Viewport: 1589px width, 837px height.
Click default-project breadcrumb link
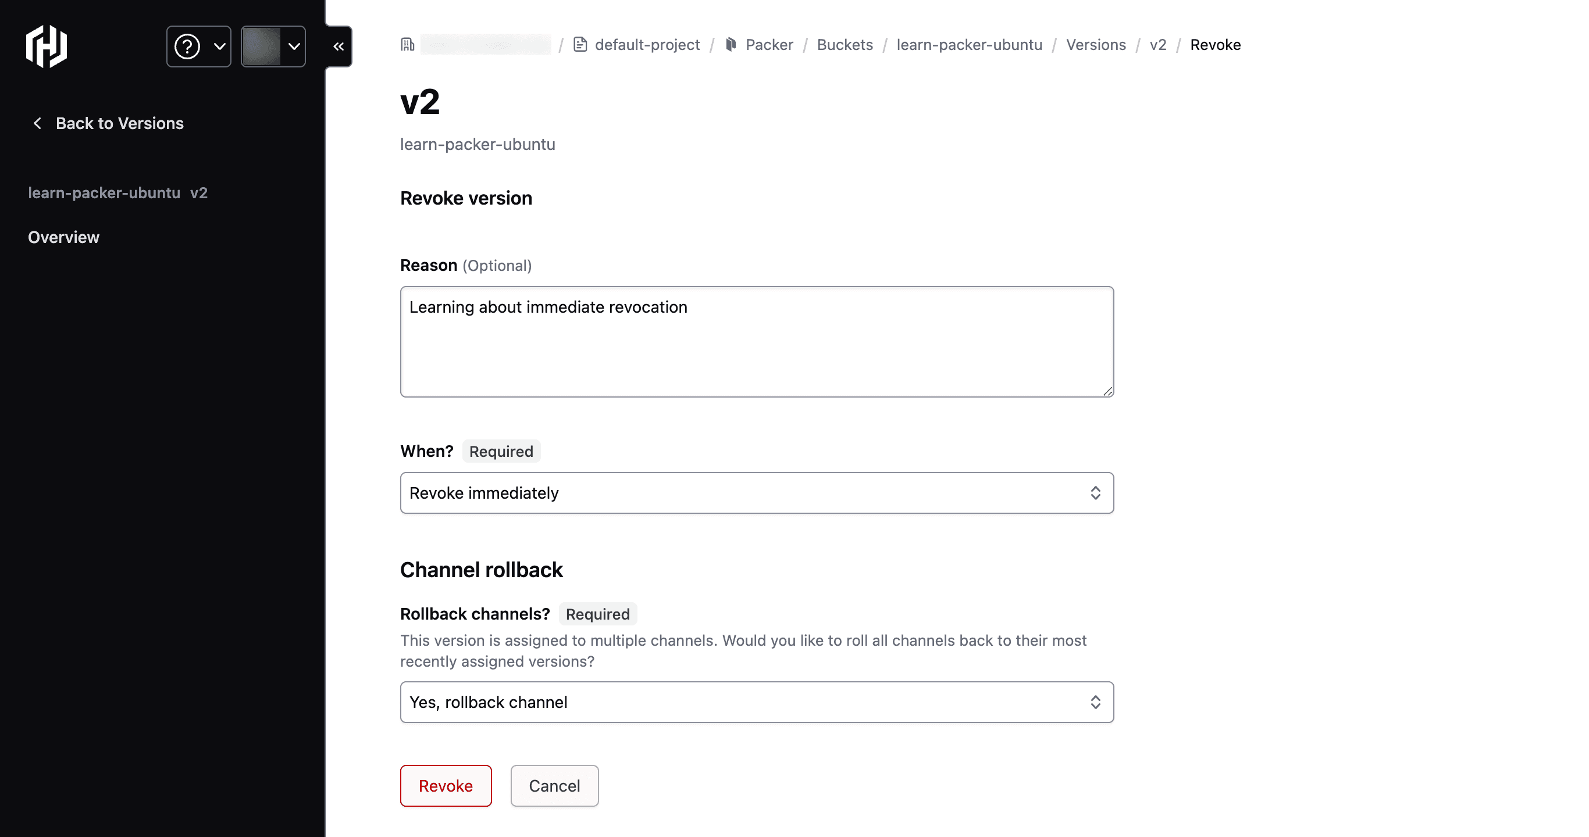(646, 44)
